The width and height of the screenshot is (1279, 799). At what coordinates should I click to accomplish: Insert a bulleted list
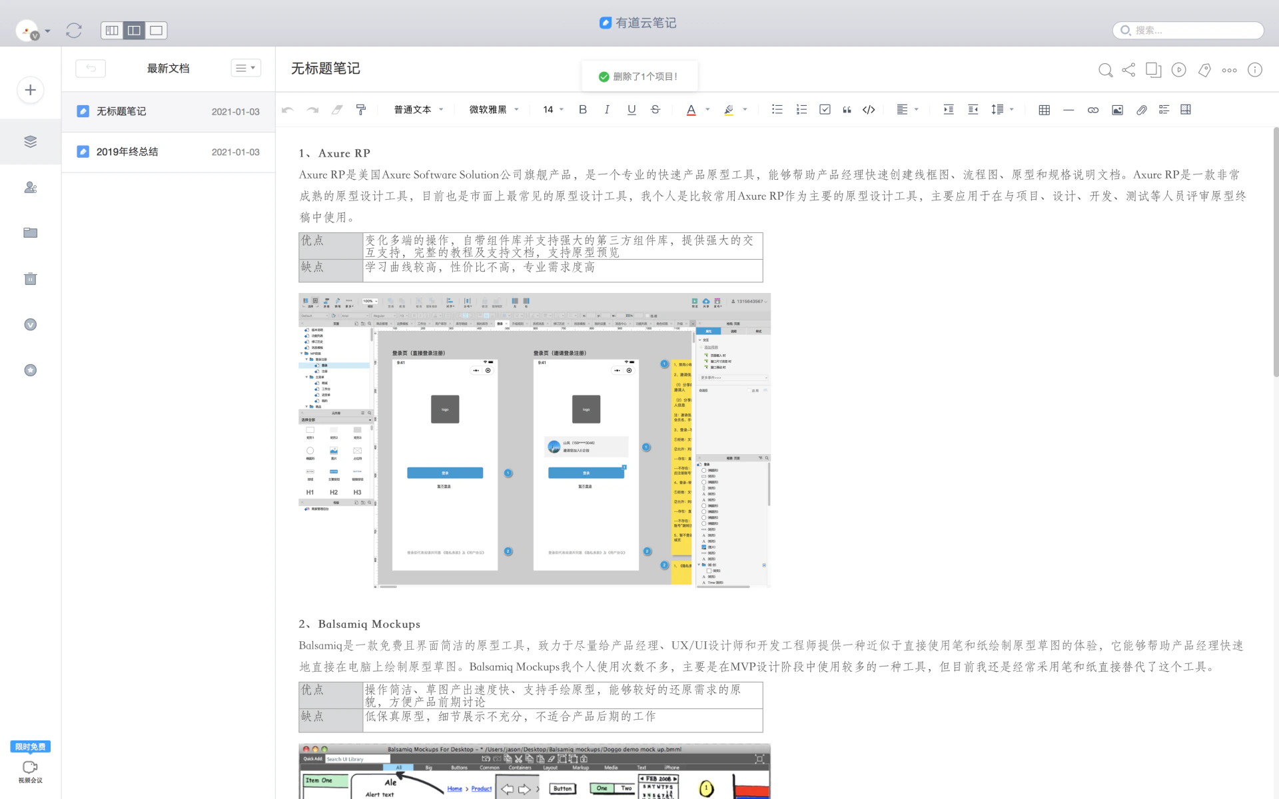777,110
